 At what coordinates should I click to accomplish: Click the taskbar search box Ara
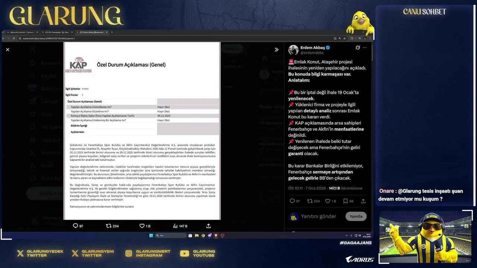pyautogui.click(x=171, y=235)
